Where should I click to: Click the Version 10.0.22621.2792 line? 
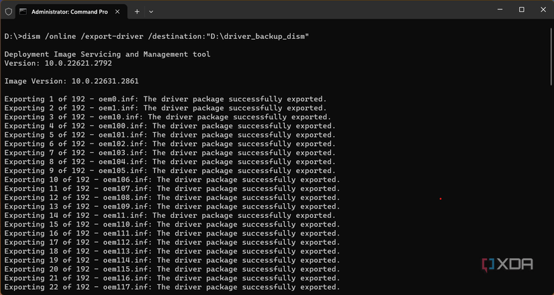58,63
